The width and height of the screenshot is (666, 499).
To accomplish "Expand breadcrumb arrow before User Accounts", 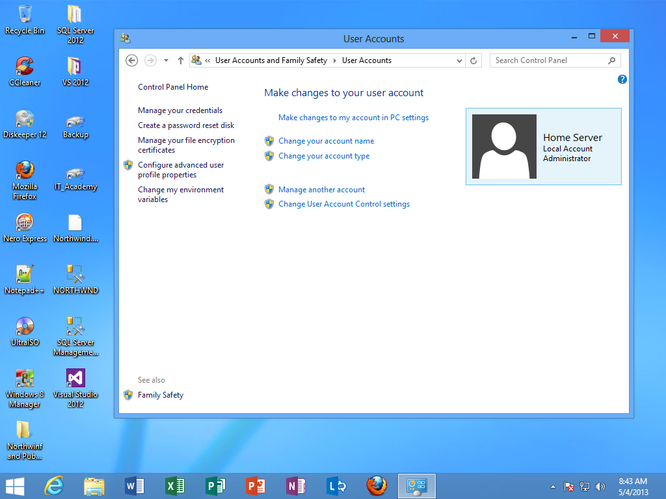I will coord(335,60).
